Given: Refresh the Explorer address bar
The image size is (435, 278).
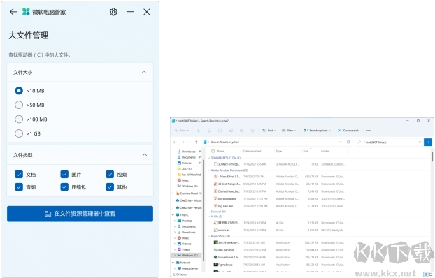Looking at the screenshot, I should pyautogui.click(x=348, y=142).
